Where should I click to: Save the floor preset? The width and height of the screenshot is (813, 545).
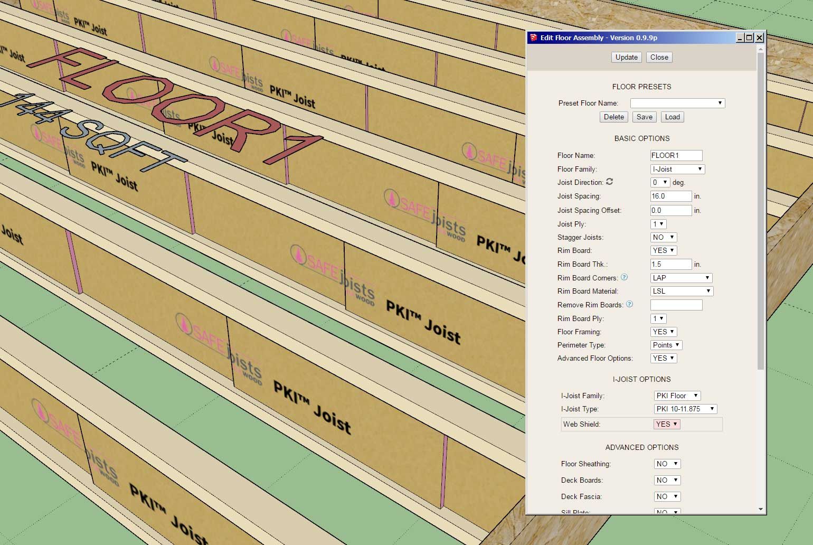(x=644, y=117)
